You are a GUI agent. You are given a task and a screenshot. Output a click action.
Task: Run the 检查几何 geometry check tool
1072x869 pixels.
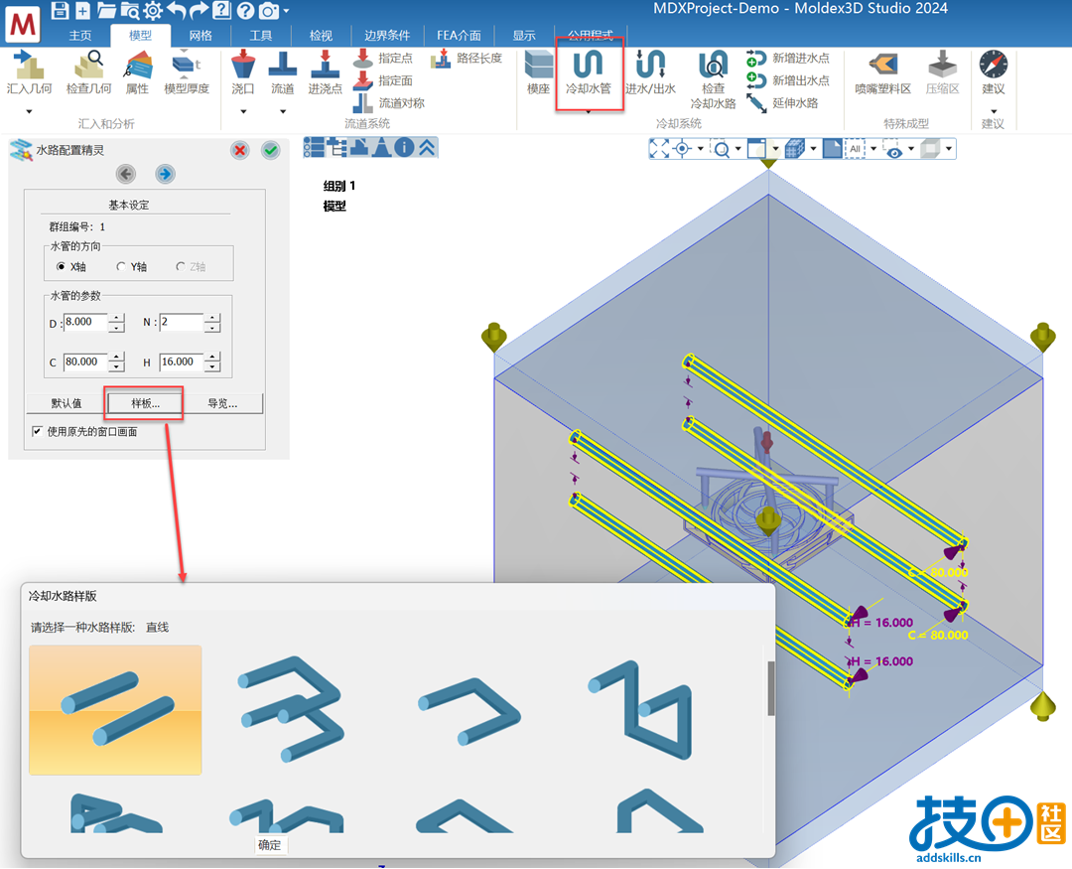[x=88, y=72]
